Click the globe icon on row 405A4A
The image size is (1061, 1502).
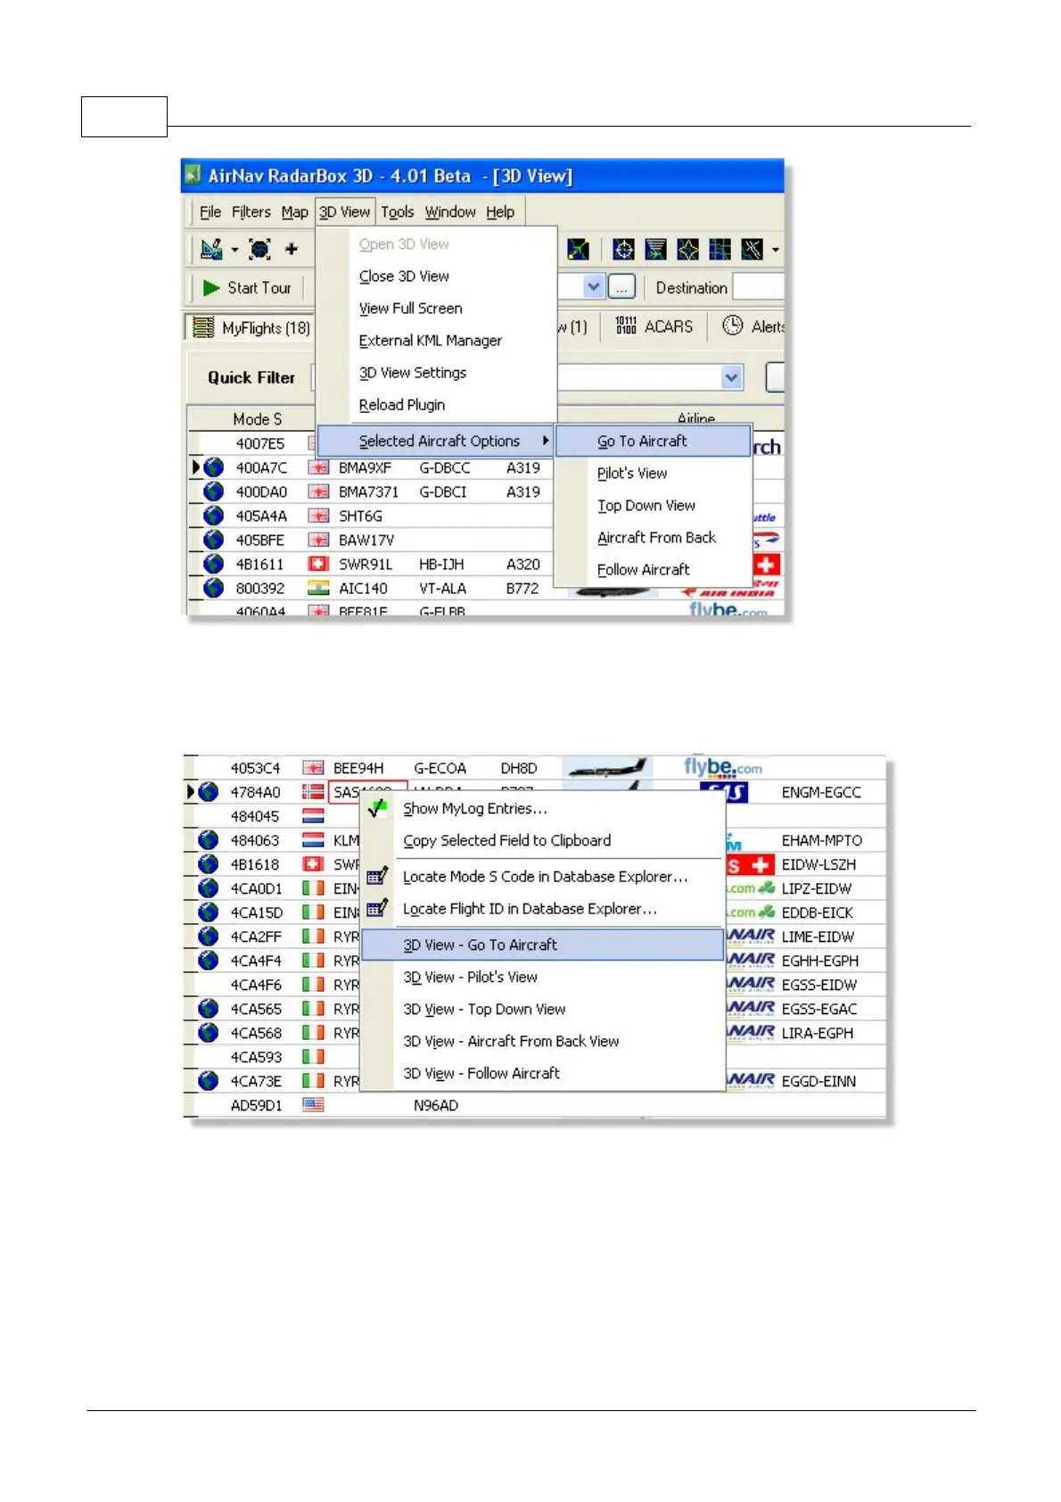pyautogui.click(x=213, y=515)
